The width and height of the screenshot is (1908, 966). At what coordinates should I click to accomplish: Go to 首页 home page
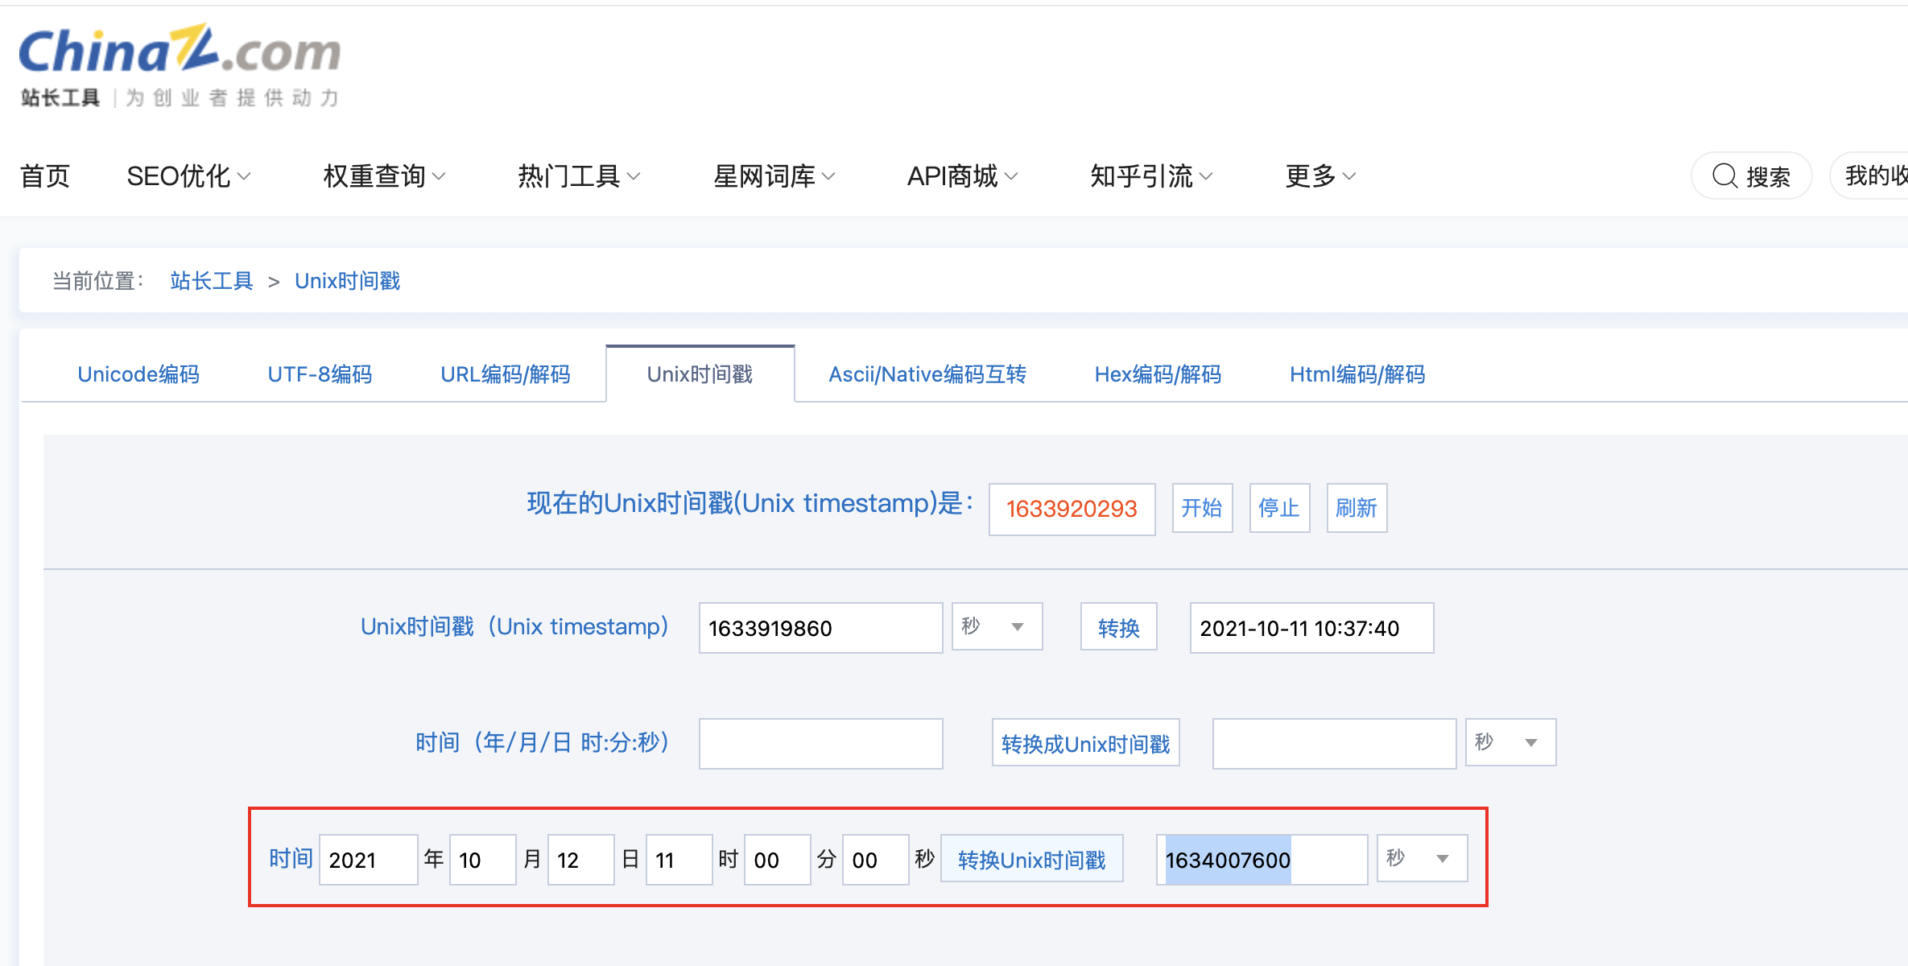pos(45,175)
